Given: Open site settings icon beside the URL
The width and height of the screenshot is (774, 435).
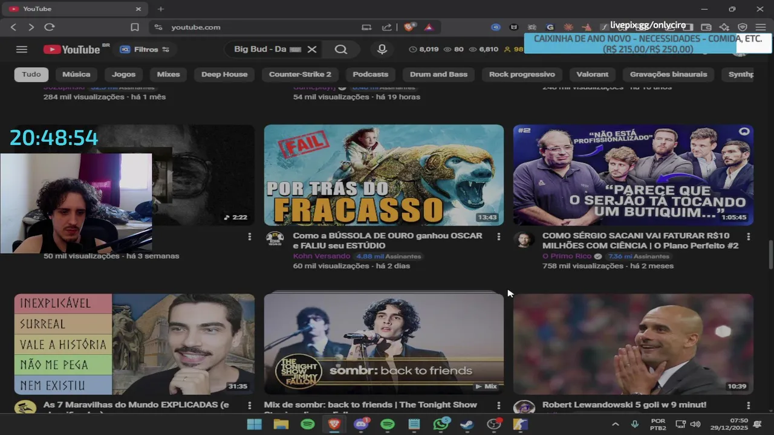Looking at the screenshot, I should point(158,27).
